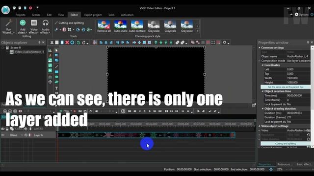Collapse the Coordinates section
Viewport: 314px width, 176px height.
point(263,65)
